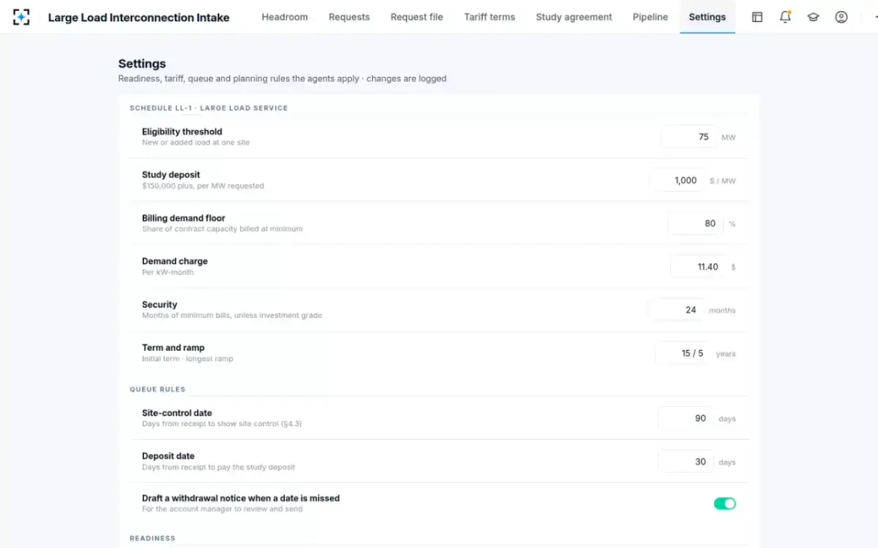Edit the Site-control date days field
The image size is (878, 548).
[x=686, y=418]
